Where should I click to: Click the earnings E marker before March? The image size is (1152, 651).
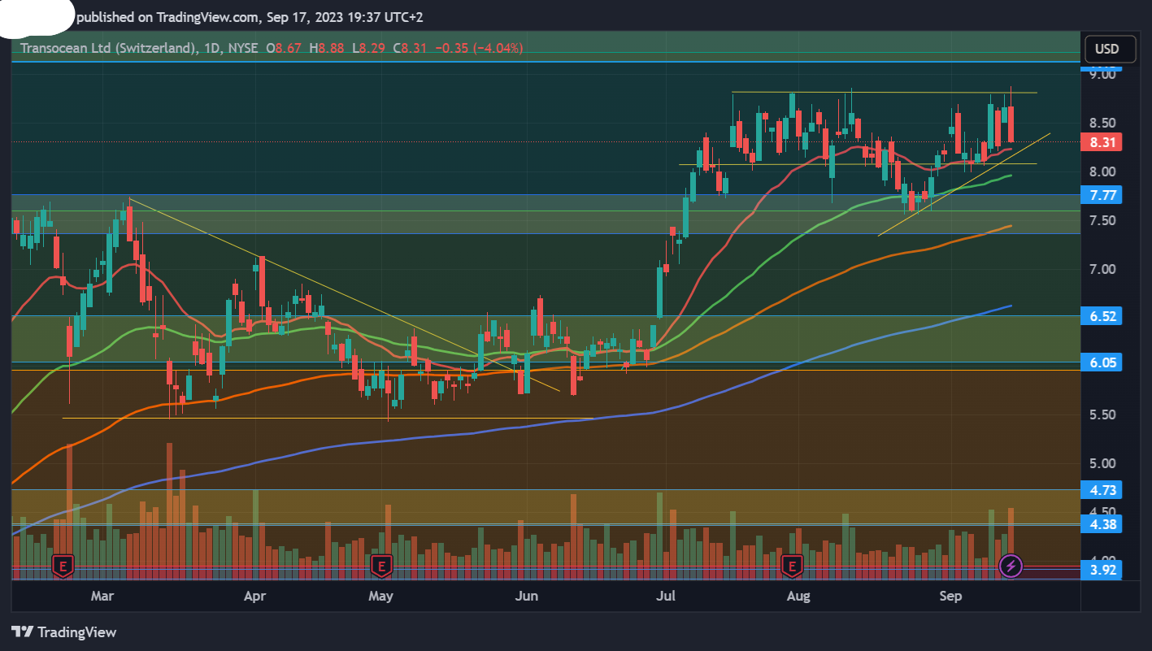pyautogui.click(x=63, y=565)
